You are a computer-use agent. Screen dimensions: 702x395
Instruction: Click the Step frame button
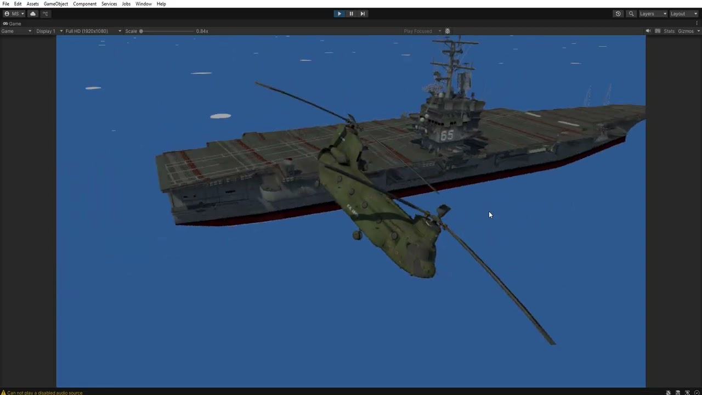coord(363,14)
